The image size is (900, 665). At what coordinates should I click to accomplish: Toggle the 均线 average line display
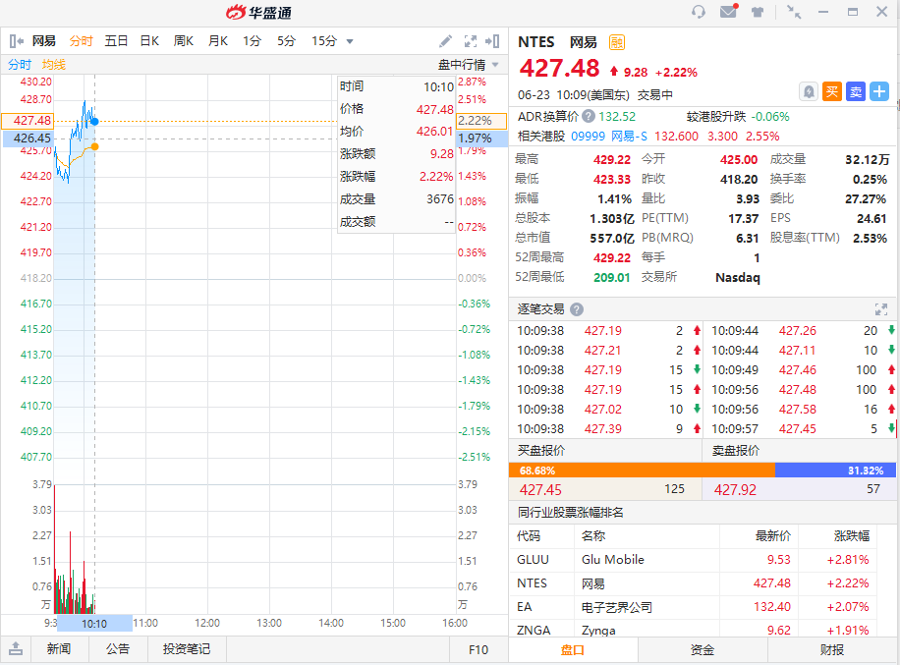click(x=54, y=65)
